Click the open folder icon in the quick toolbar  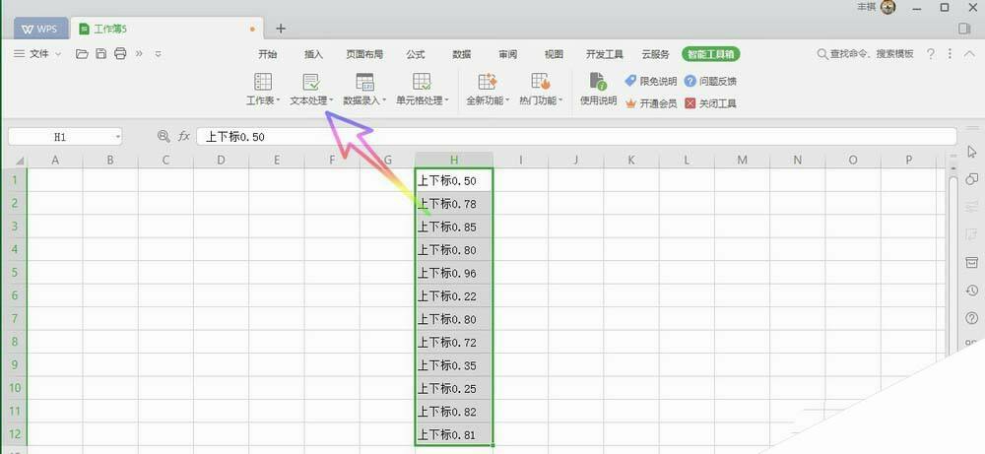click(x=82, y=54)
